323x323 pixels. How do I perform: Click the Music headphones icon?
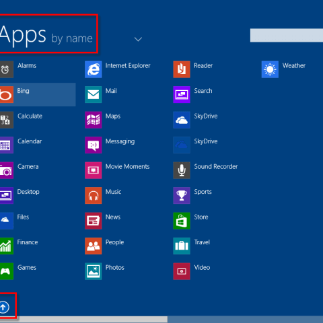(x=93, y=195)
